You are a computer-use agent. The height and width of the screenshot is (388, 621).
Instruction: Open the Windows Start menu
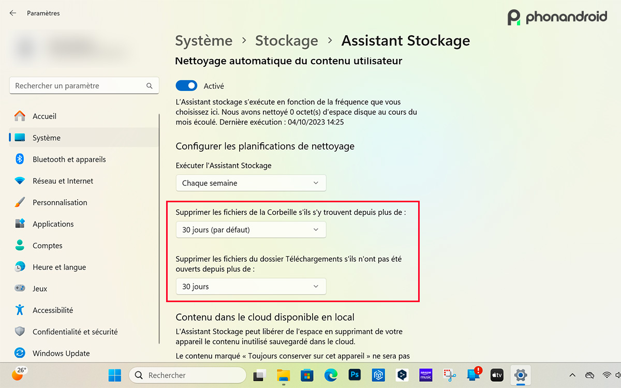pos(114,375)
